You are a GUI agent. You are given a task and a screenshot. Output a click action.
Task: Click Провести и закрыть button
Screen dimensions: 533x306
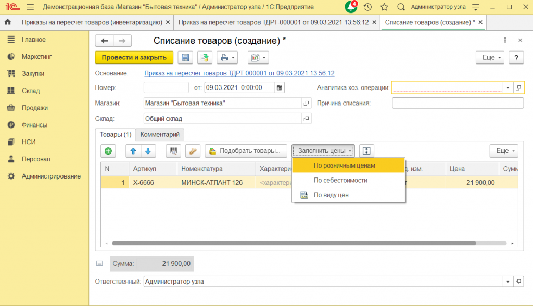[134, 57]
